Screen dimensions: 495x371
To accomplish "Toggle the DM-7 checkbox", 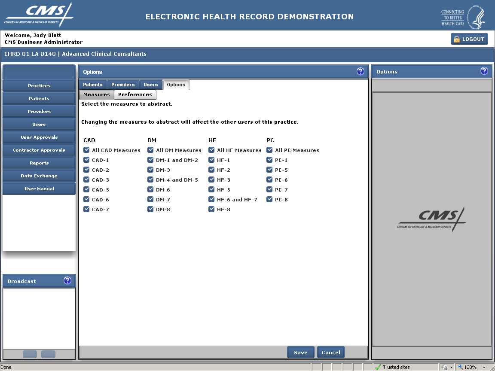I will [x=150, y=199].
